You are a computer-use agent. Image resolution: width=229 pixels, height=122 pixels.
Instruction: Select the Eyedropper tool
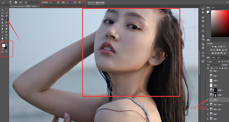[6, 16]
